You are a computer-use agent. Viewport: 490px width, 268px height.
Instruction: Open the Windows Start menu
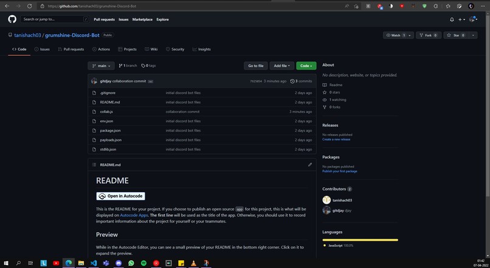point(5,263)
